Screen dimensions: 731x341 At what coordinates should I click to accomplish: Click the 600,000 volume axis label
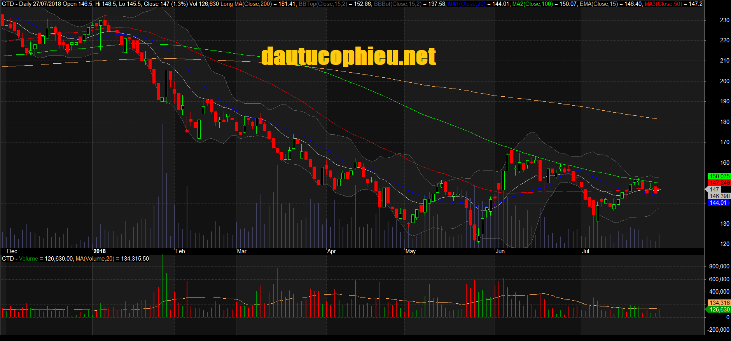(x=719, y=279)
